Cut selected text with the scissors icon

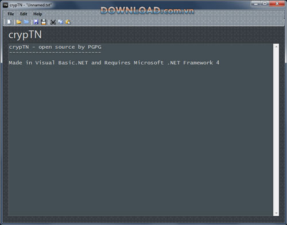[53, 22]
